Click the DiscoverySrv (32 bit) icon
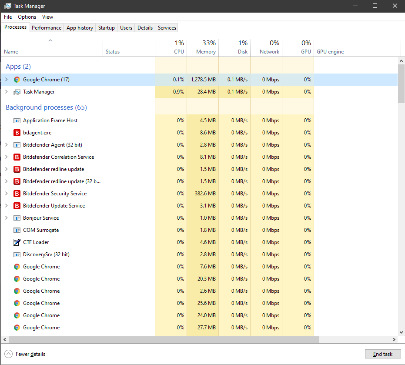This screenshot has height=365, width=405. (x=17, y=254)
